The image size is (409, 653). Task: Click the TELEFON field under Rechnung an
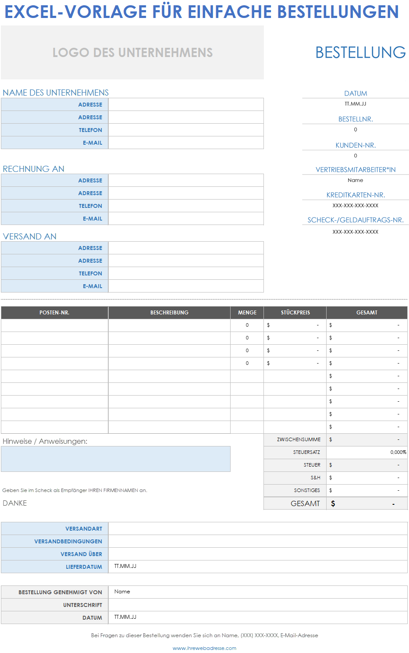(x=186, y=206)
